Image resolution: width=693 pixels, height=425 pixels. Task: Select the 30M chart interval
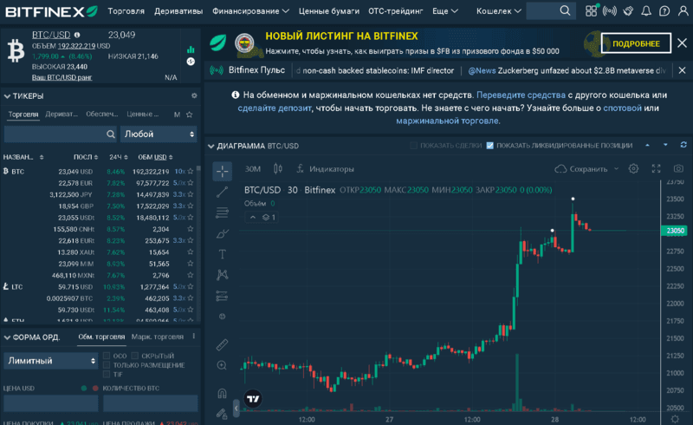(253, 168)
